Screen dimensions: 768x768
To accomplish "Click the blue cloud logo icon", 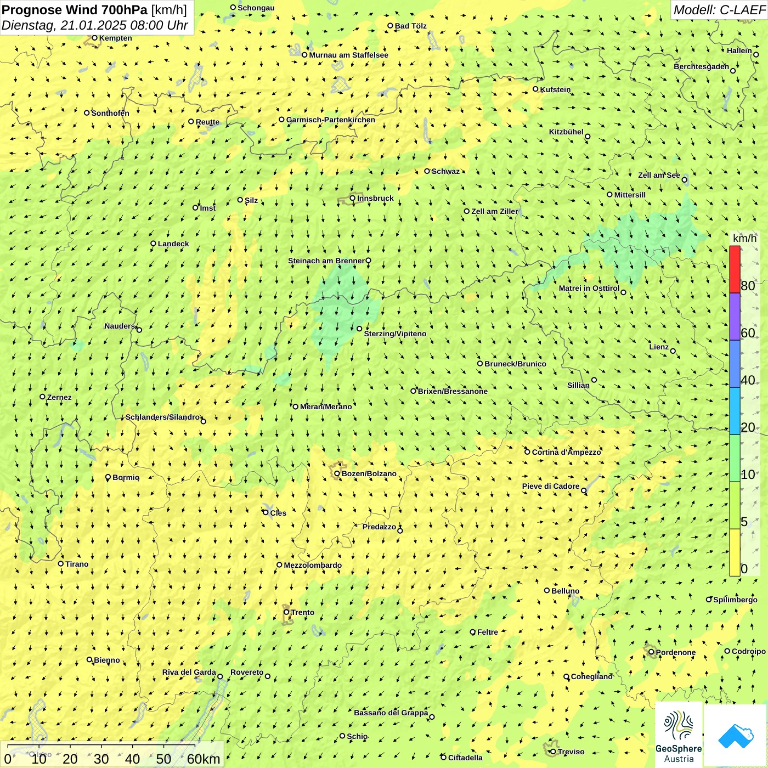I will 735,736.
